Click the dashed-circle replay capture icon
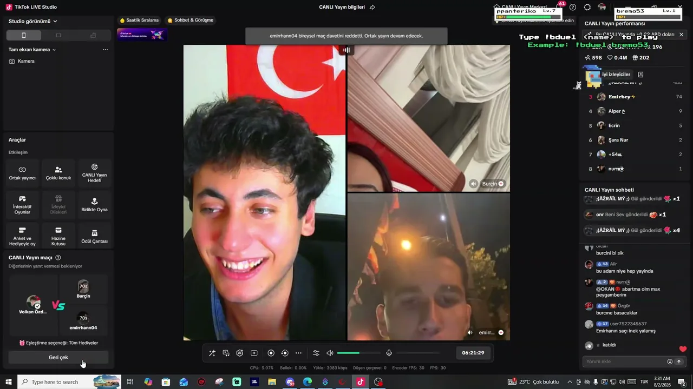This screenshot has height=389, width=693. (x=285, y=353)
